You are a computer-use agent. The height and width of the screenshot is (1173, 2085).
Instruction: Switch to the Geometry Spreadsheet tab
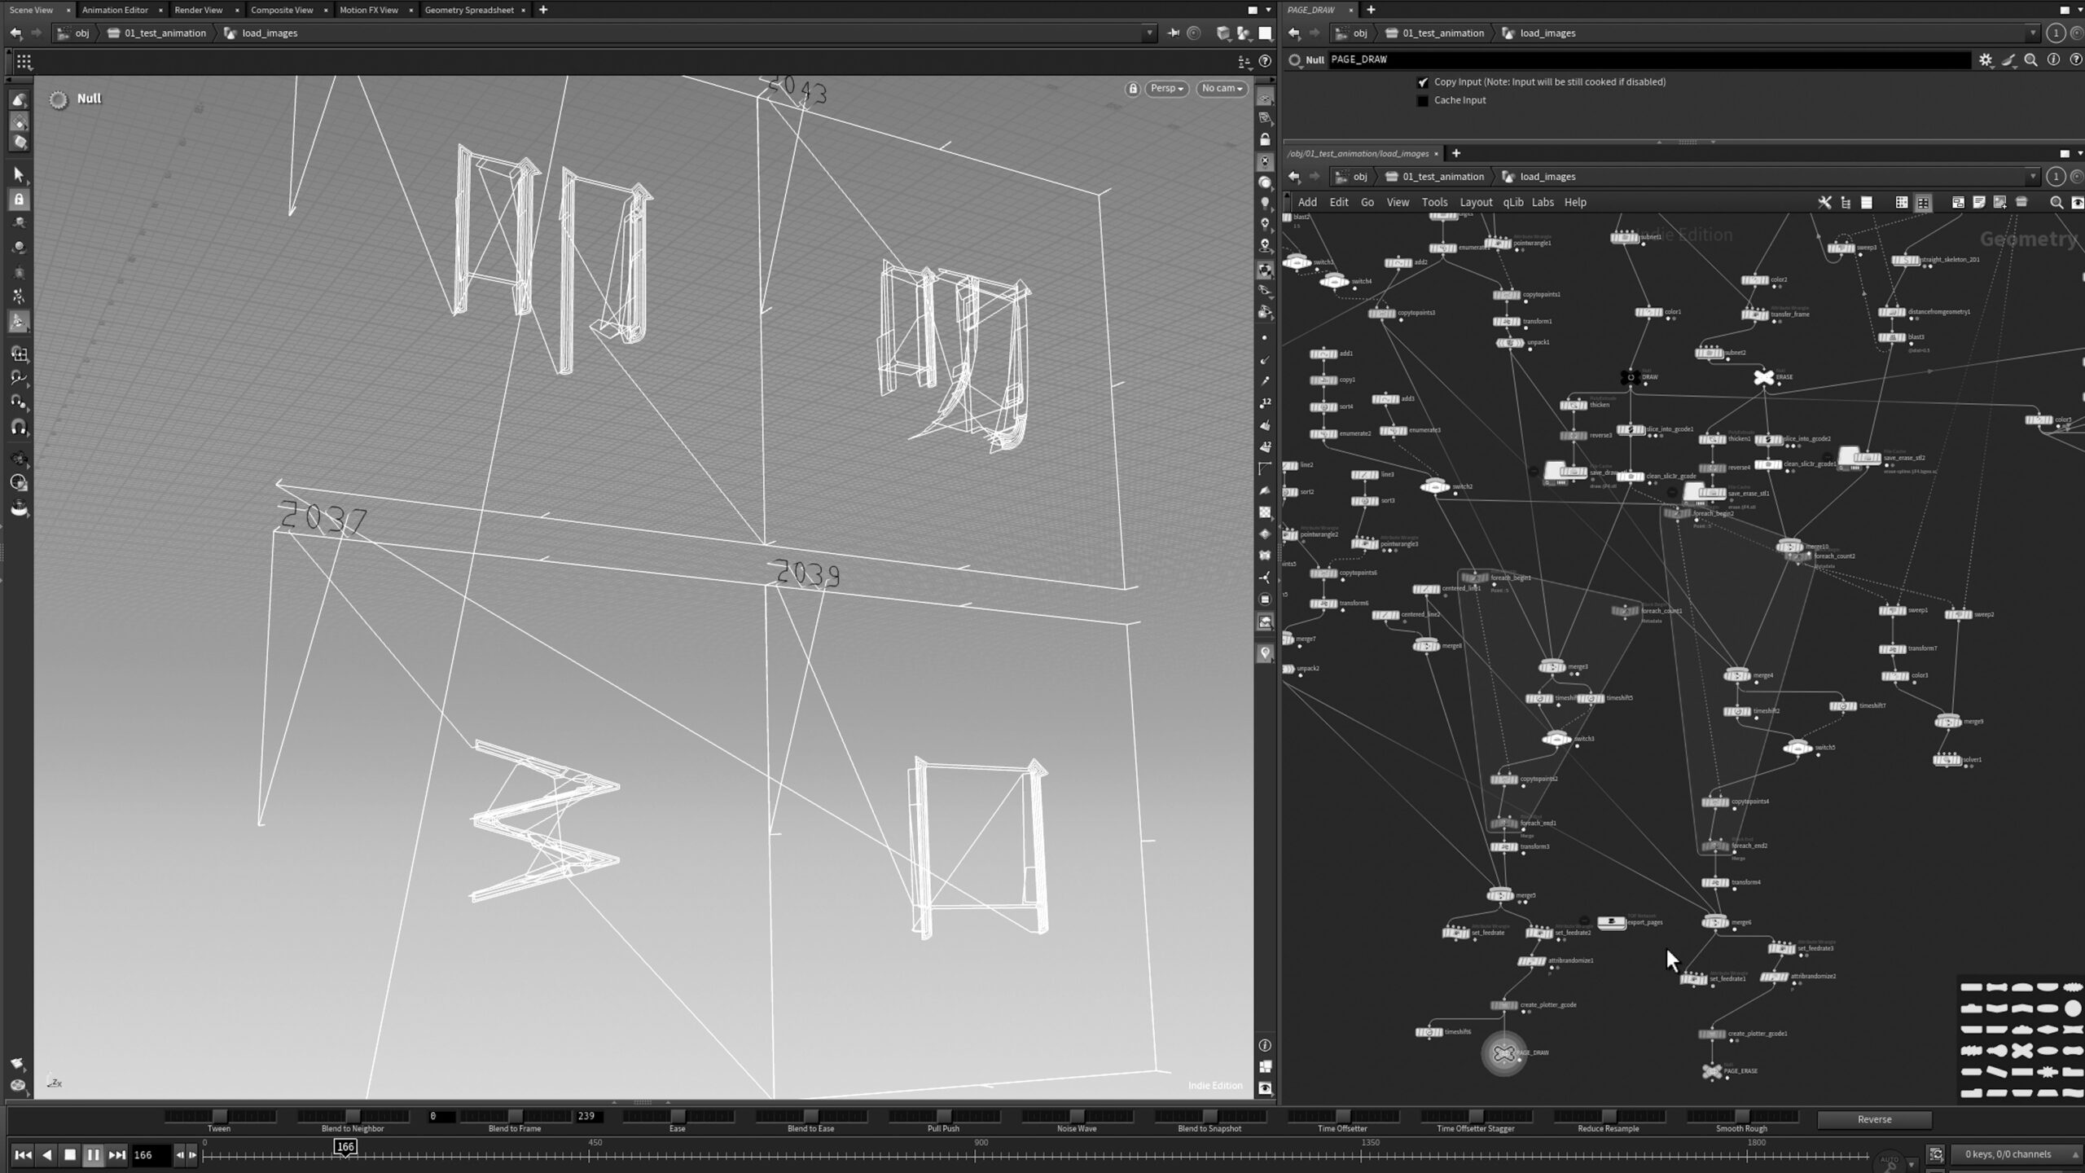(x=469, y=10)
